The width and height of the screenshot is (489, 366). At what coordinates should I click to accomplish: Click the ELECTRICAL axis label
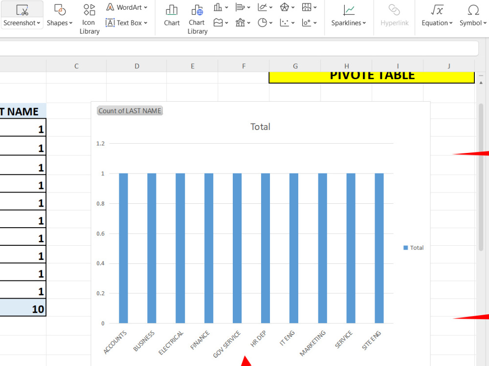tap(171, 343)
